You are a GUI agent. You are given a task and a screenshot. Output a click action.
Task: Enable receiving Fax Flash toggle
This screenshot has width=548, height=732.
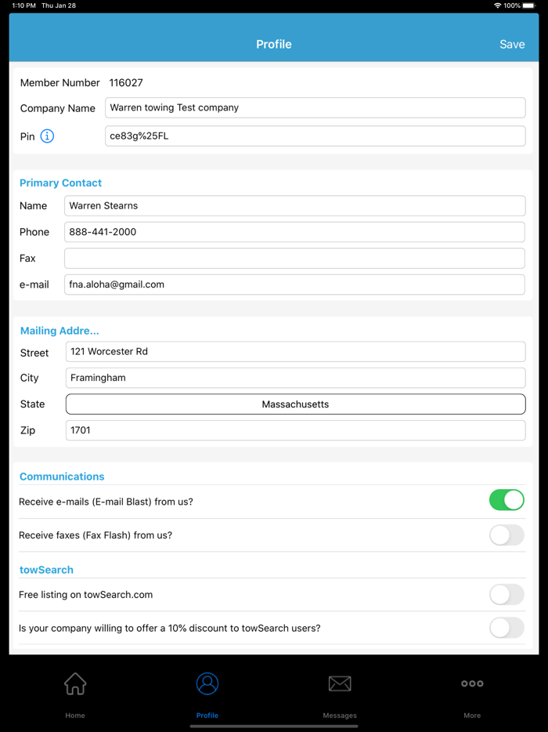(x=507, y=535)
